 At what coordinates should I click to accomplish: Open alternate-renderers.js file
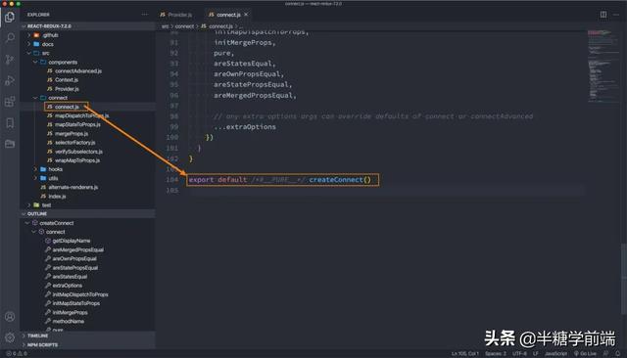point(73,187)
